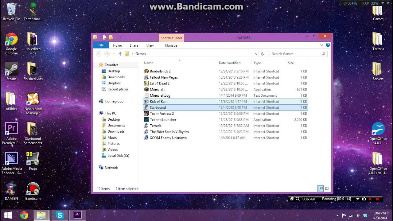Screen dimensions: 393x221
Task: Open Chrome from the taskbar
Action: (24, 215)
